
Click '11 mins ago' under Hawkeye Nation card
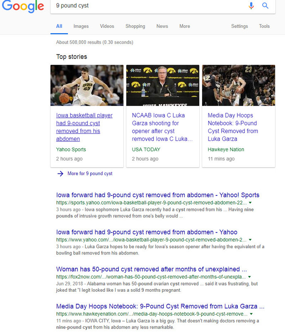pos(221,159)
